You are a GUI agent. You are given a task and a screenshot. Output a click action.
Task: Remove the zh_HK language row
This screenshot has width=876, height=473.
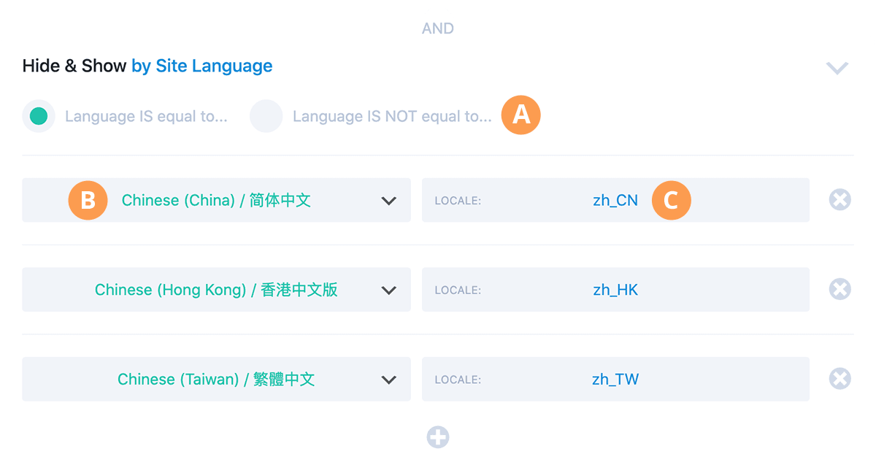[x=840, y=289]
